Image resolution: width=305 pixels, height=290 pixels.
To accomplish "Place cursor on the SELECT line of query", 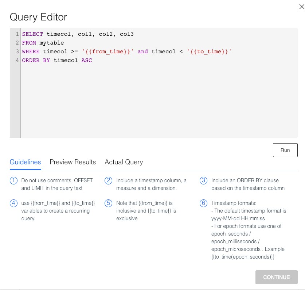I will click(x=78, y=34).
